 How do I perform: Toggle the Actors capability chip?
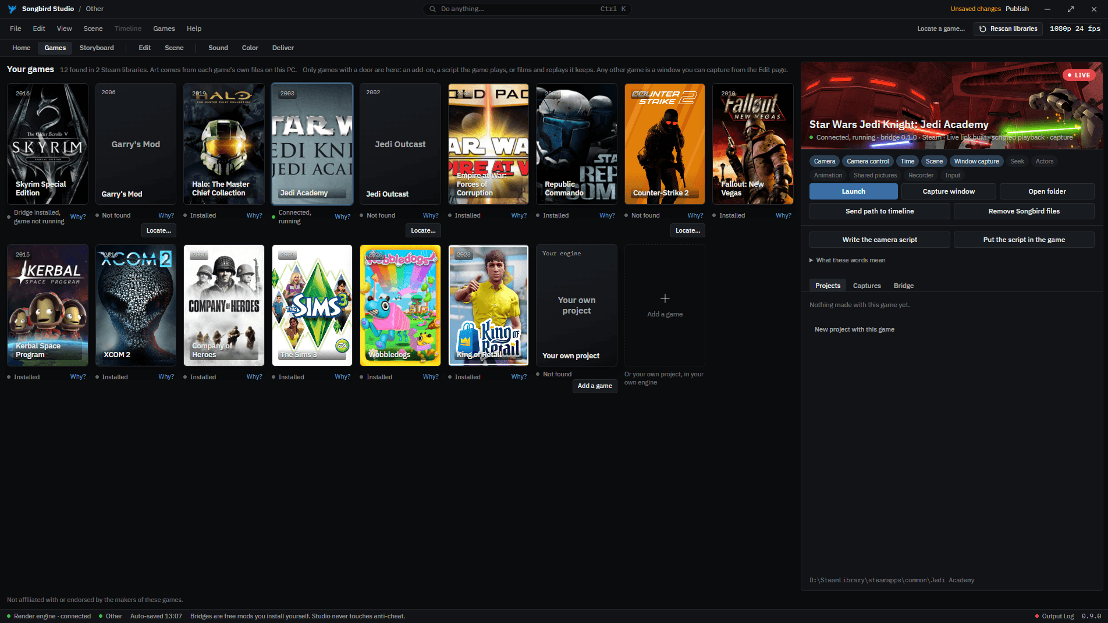tap(1045, 161)
